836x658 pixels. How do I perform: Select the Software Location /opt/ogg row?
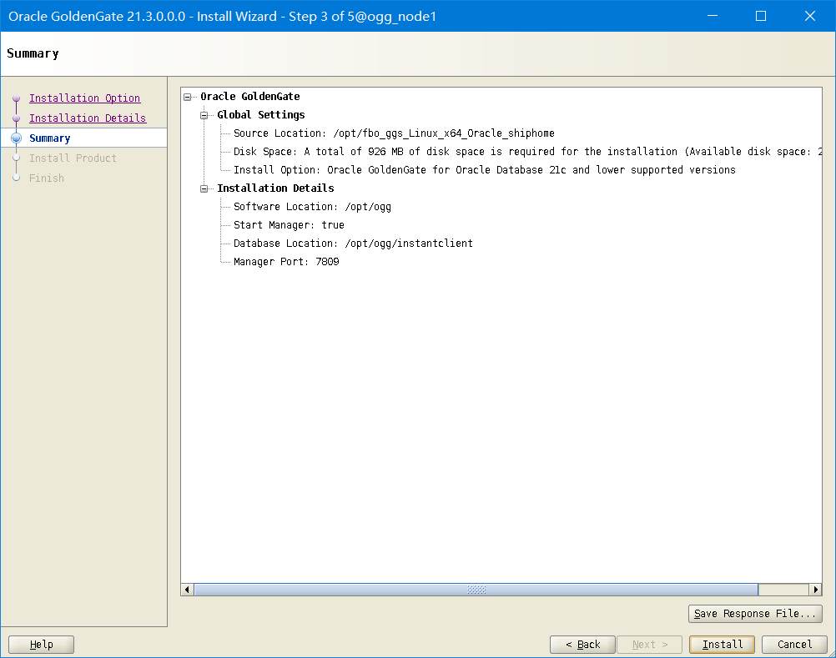click(x=312, y=207)
